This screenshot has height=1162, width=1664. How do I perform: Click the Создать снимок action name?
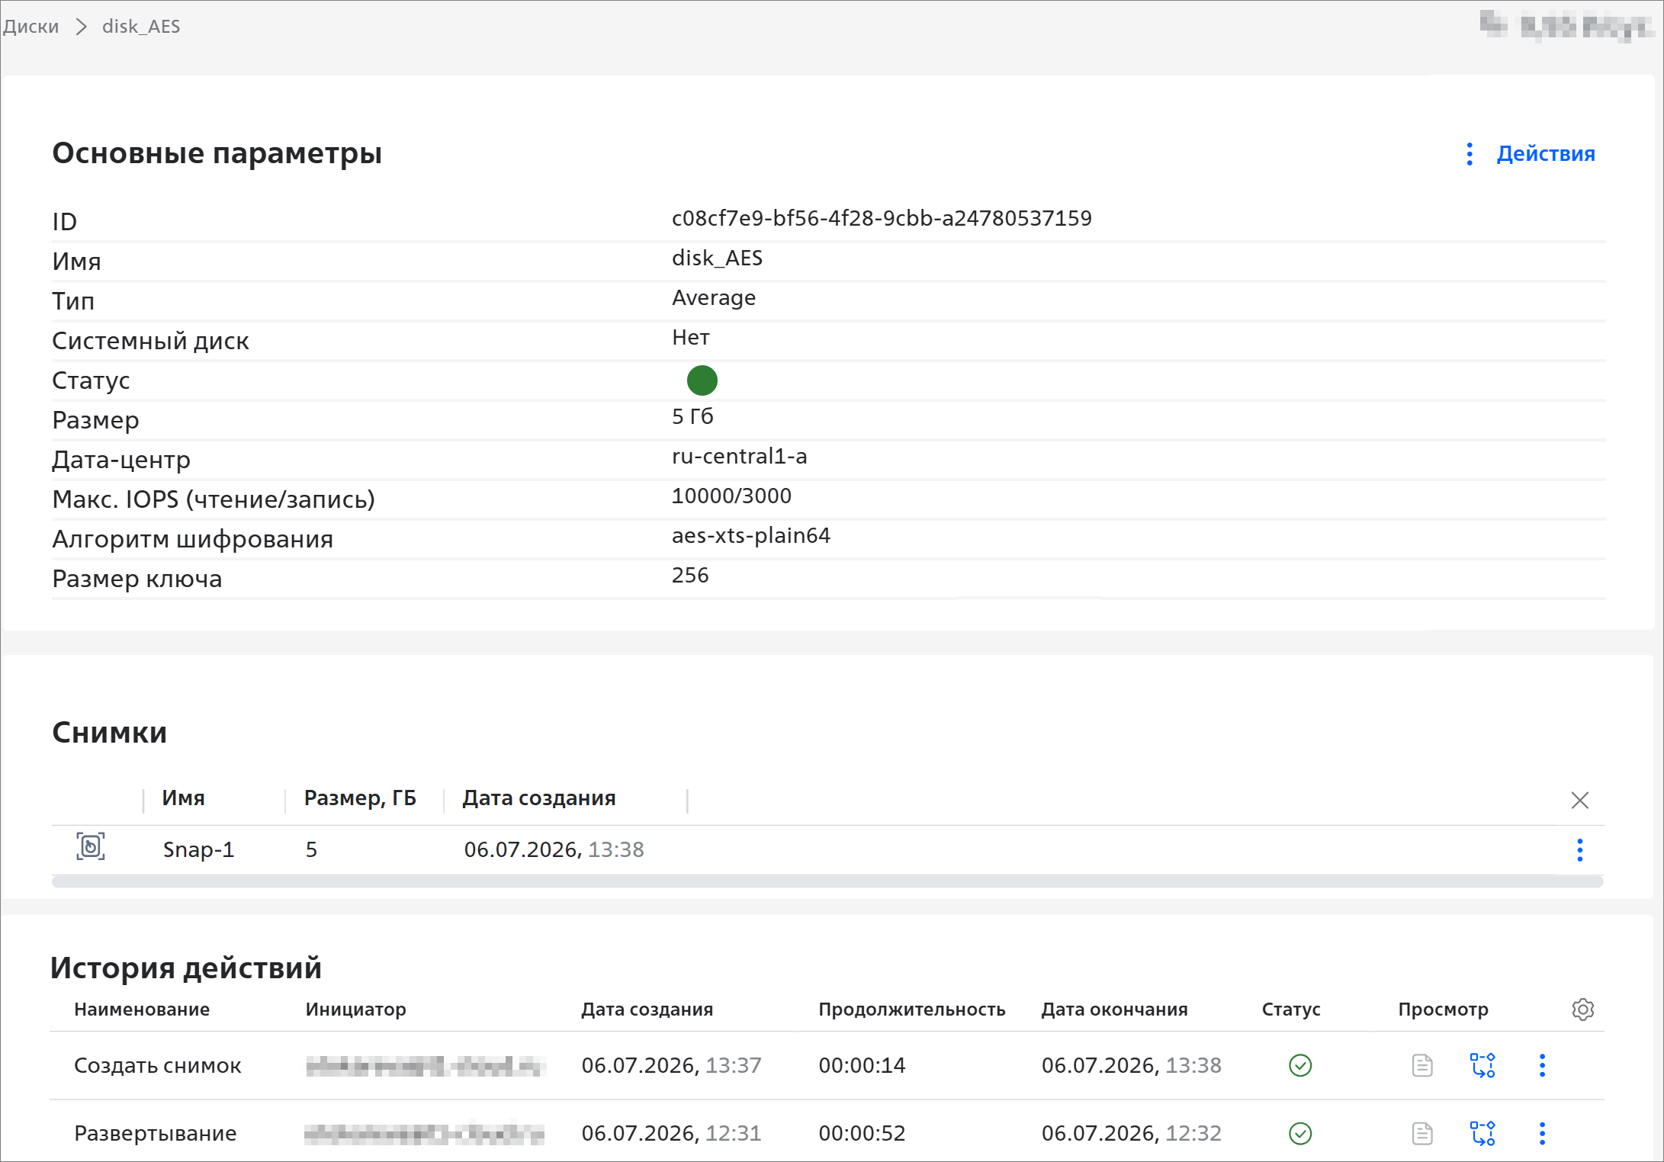(158, 1065)
